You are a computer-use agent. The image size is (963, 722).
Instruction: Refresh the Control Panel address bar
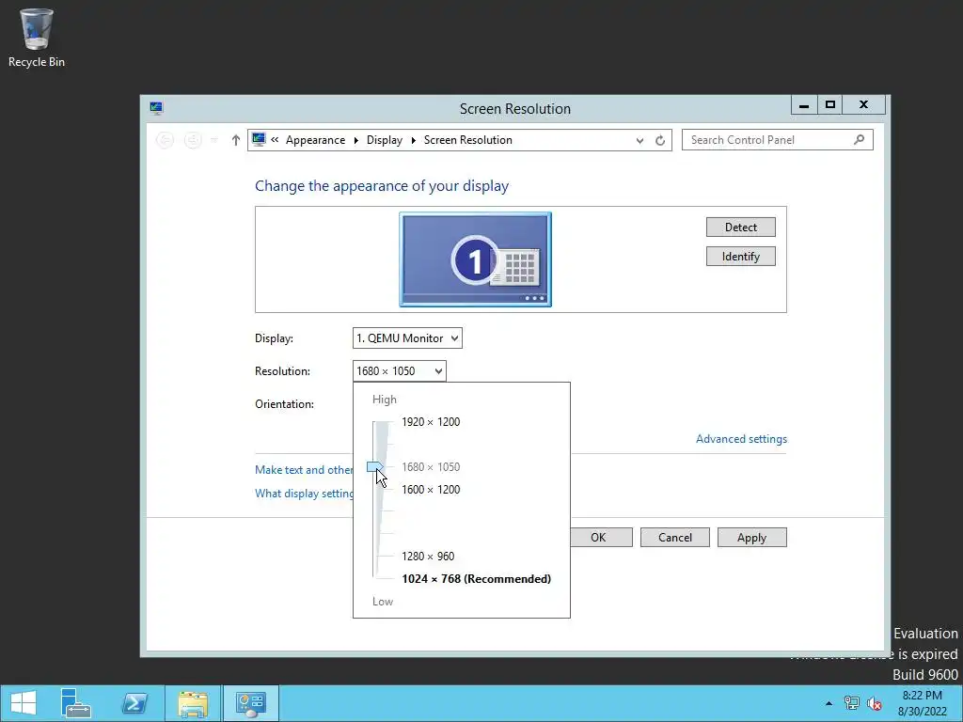[660, 141]
